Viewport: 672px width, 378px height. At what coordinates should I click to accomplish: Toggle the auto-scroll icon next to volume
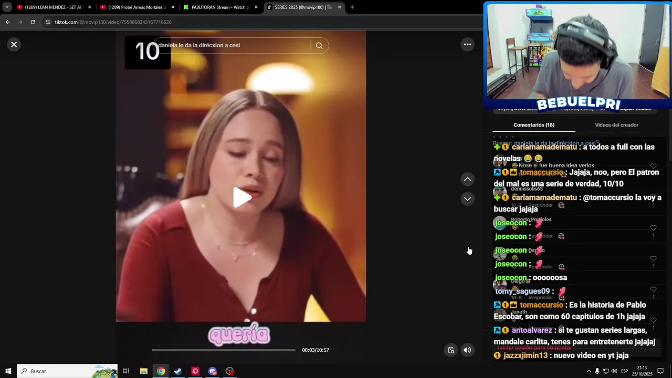tap(450, 350)
